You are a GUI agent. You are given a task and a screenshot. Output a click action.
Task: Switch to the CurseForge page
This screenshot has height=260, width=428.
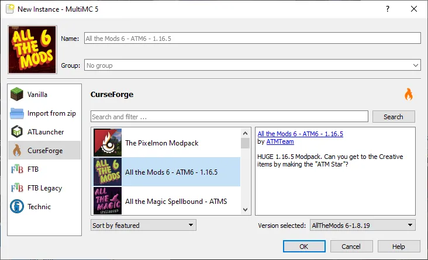44,150
